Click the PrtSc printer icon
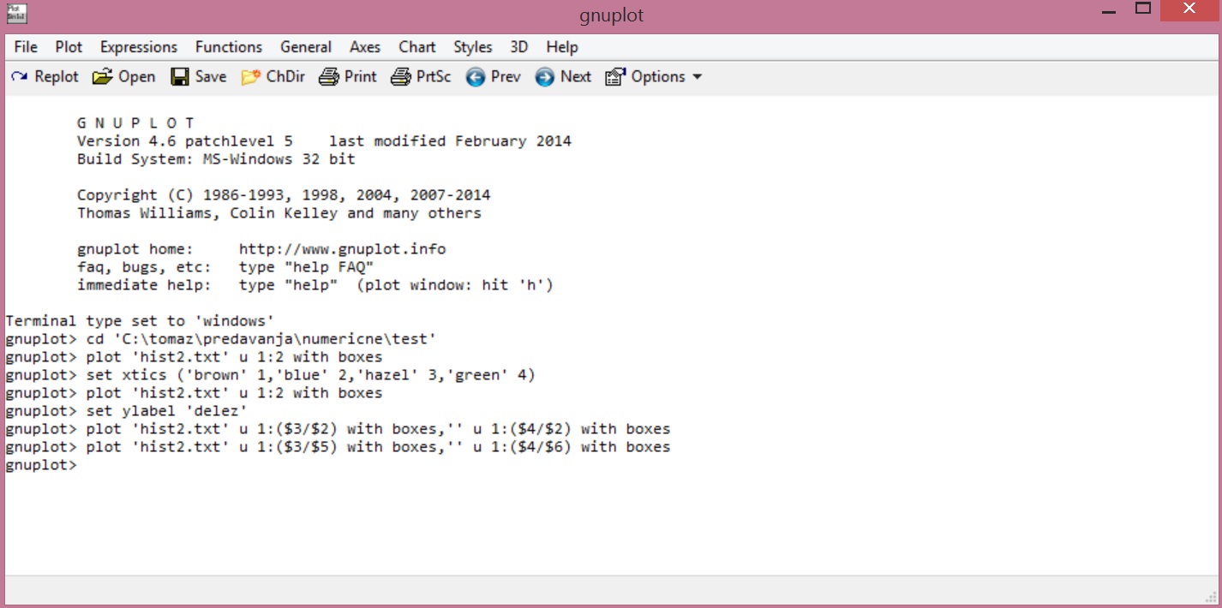This screenshot has width=1222, height=608. point(401,77)
